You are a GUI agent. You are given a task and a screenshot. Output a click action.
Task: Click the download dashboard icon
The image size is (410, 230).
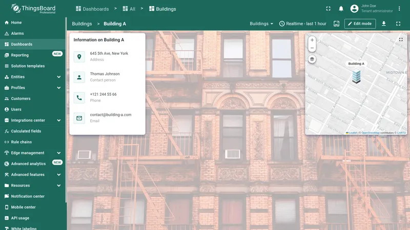tap(383, 24)
